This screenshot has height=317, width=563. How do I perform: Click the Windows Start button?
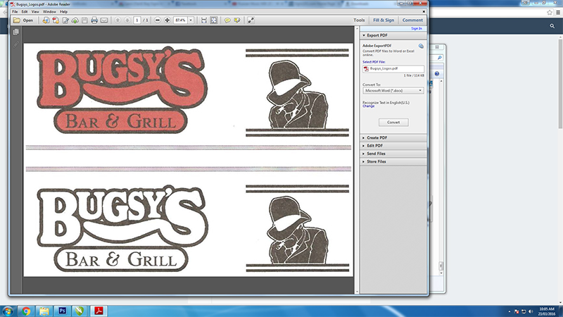point(8,311)
